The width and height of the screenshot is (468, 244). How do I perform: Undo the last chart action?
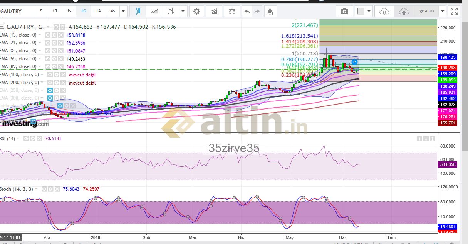pos(247,11)
